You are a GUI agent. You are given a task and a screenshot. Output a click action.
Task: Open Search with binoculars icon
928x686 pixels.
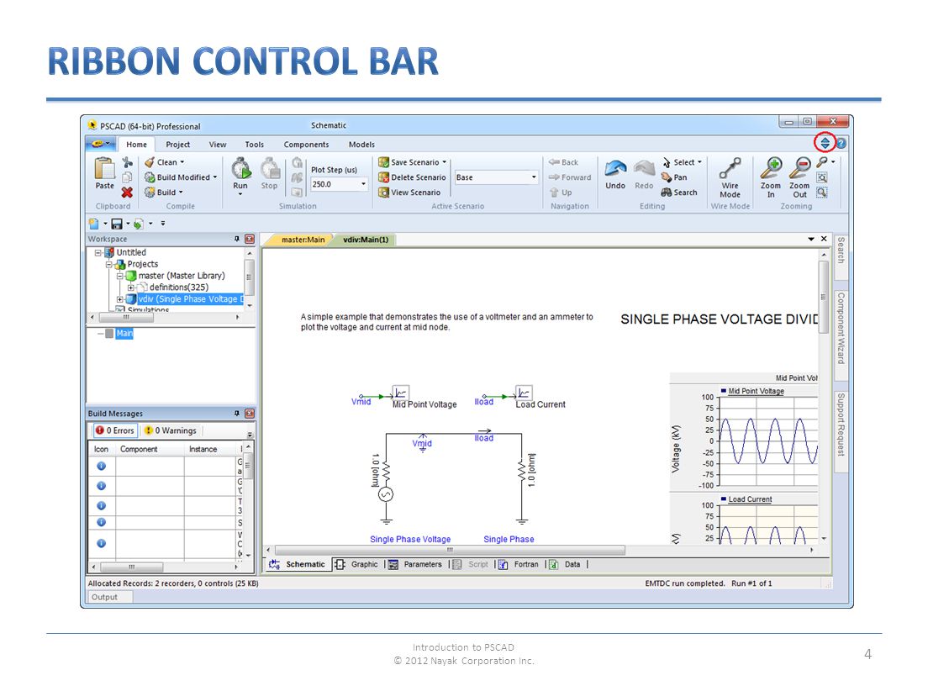pos(679,193)
